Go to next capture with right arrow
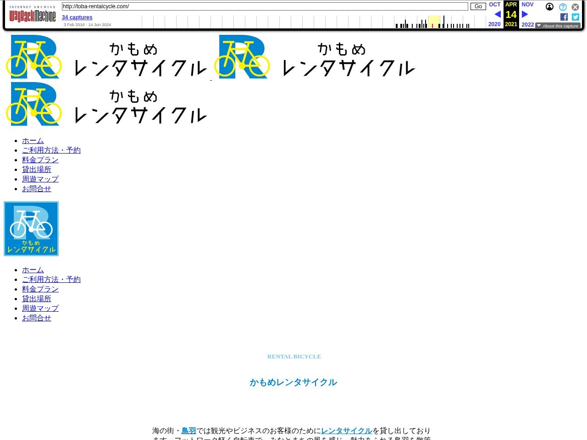The image size is (587, 440). (x=525, y=14)
